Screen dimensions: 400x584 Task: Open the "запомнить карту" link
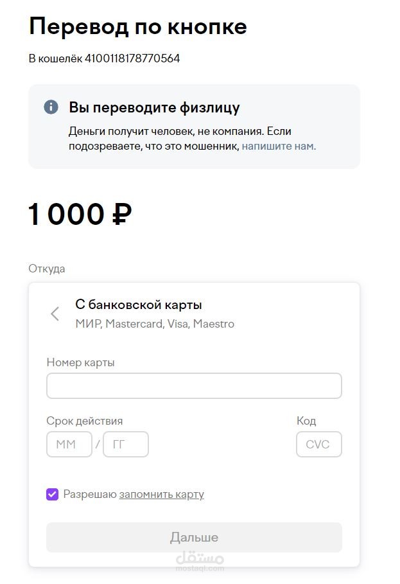tap(161, 494)
